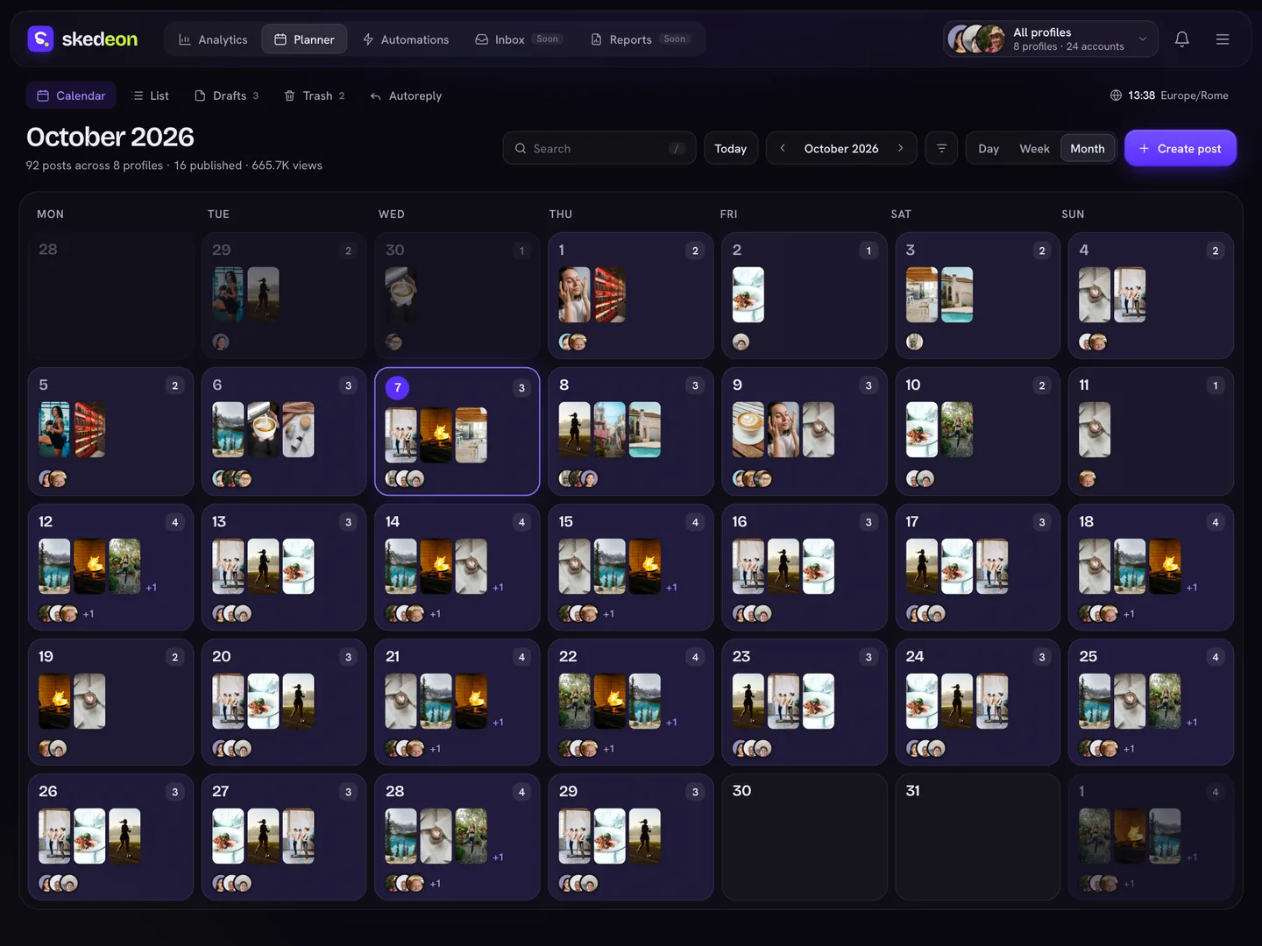Open the highlighted October 7 day number

(397, 387)
